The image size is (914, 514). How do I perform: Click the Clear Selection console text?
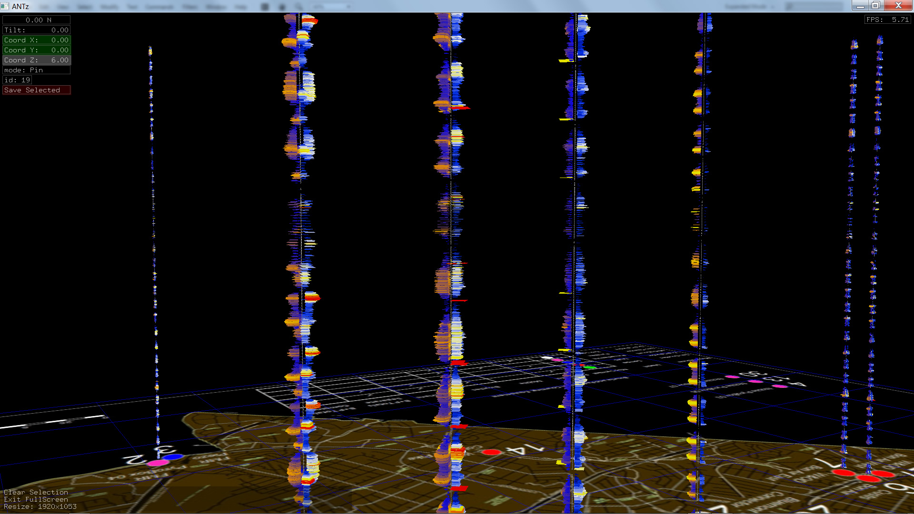[36, 492]
